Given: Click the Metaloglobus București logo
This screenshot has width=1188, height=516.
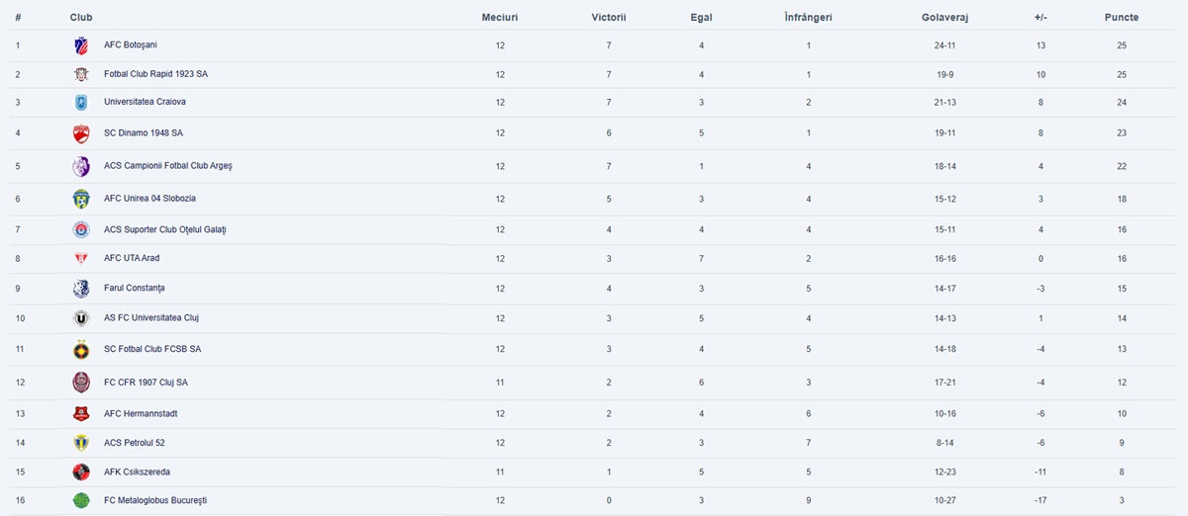Looking at the screenshot, I should click(81, 500).
